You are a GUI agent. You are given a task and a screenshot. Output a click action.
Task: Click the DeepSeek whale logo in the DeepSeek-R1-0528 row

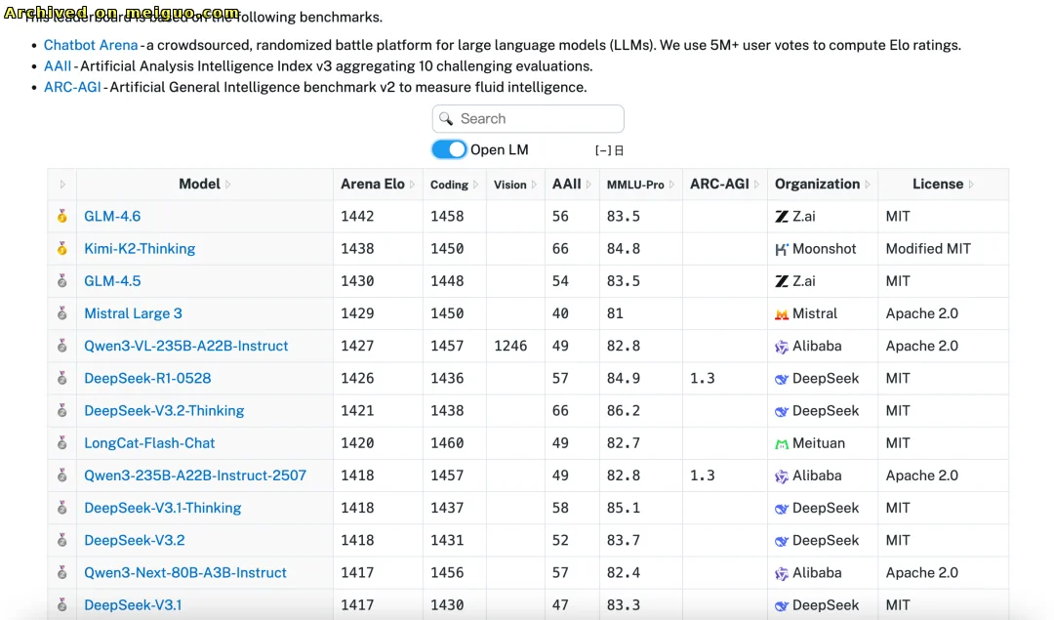click(x=782, y=379)
